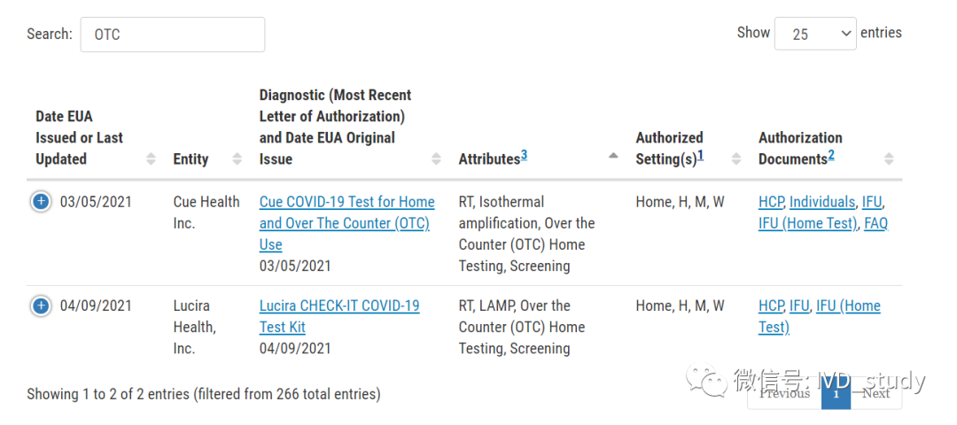Image resolution: width=957 pixels, height=425 pixels.
Task: Expand the Cue Health row details
Action: point(41,202)
